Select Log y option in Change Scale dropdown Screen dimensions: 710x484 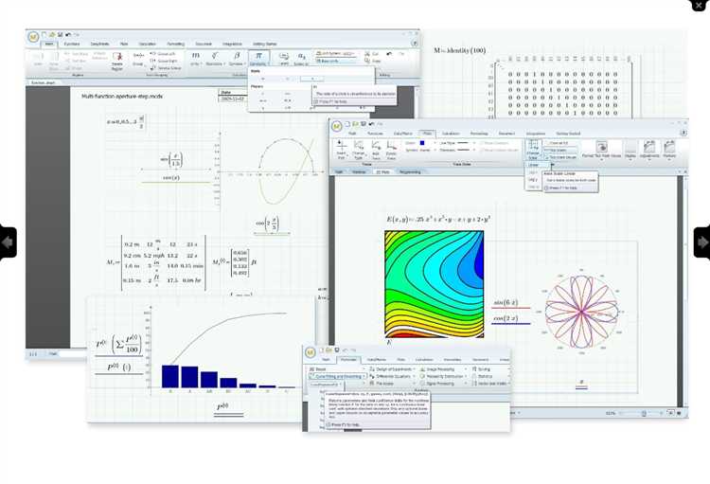tap(533, 180)
